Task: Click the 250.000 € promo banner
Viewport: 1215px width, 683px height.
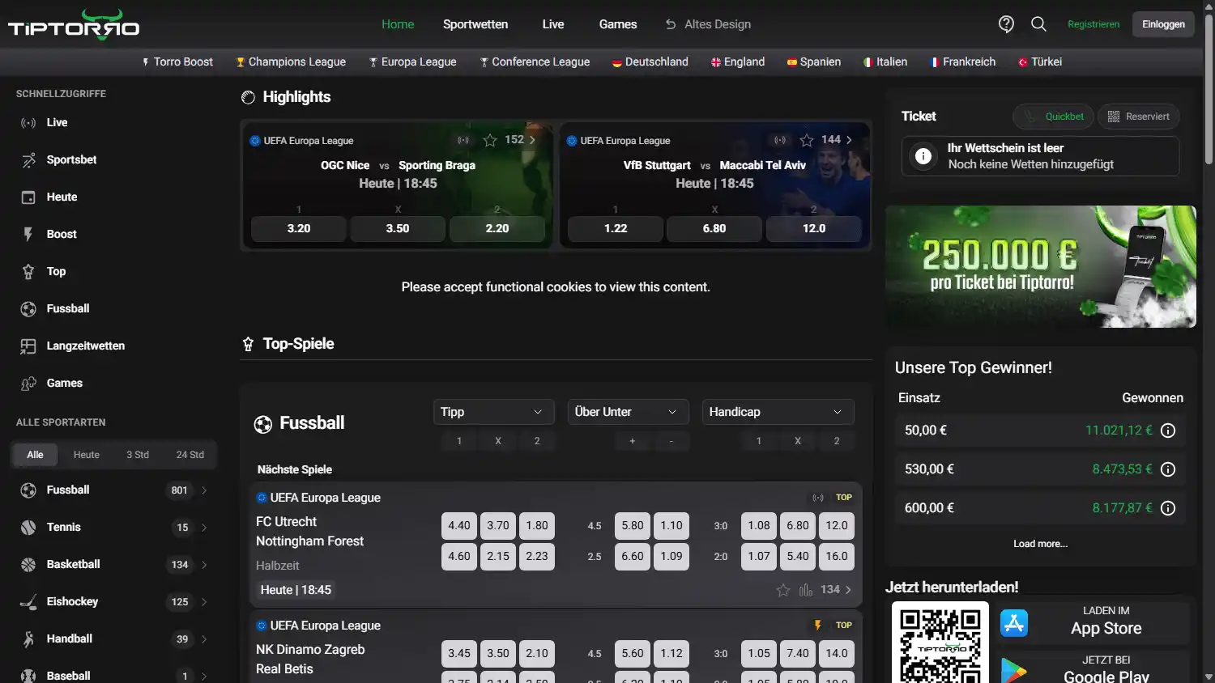Action: (1040, 267)
